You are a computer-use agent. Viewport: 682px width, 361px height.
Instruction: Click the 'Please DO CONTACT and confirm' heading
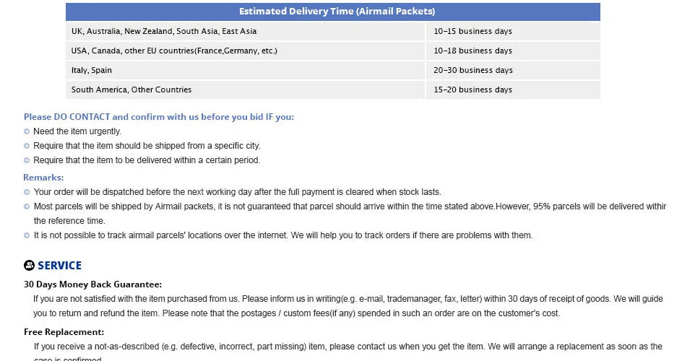159,117
